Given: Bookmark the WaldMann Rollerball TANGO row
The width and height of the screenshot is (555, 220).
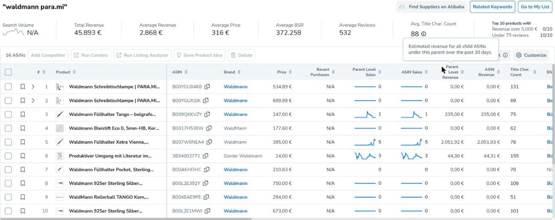Looking at the screenshot, I should tap(23, 197).
